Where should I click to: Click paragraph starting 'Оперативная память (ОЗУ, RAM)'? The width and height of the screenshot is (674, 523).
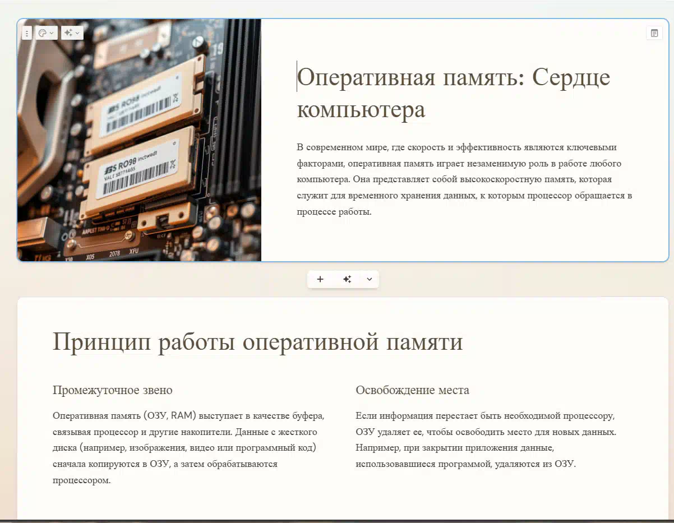point(188,448)
